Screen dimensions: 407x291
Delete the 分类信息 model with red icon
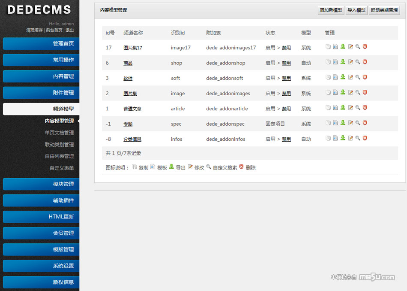(365, 138)
